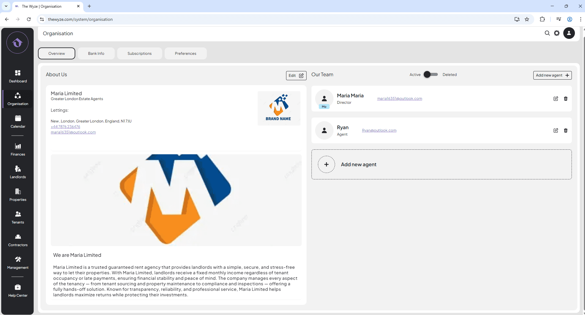Edit Maria Maria's agent details
Viewport: 585px width, 315px height.
point(556,99)
